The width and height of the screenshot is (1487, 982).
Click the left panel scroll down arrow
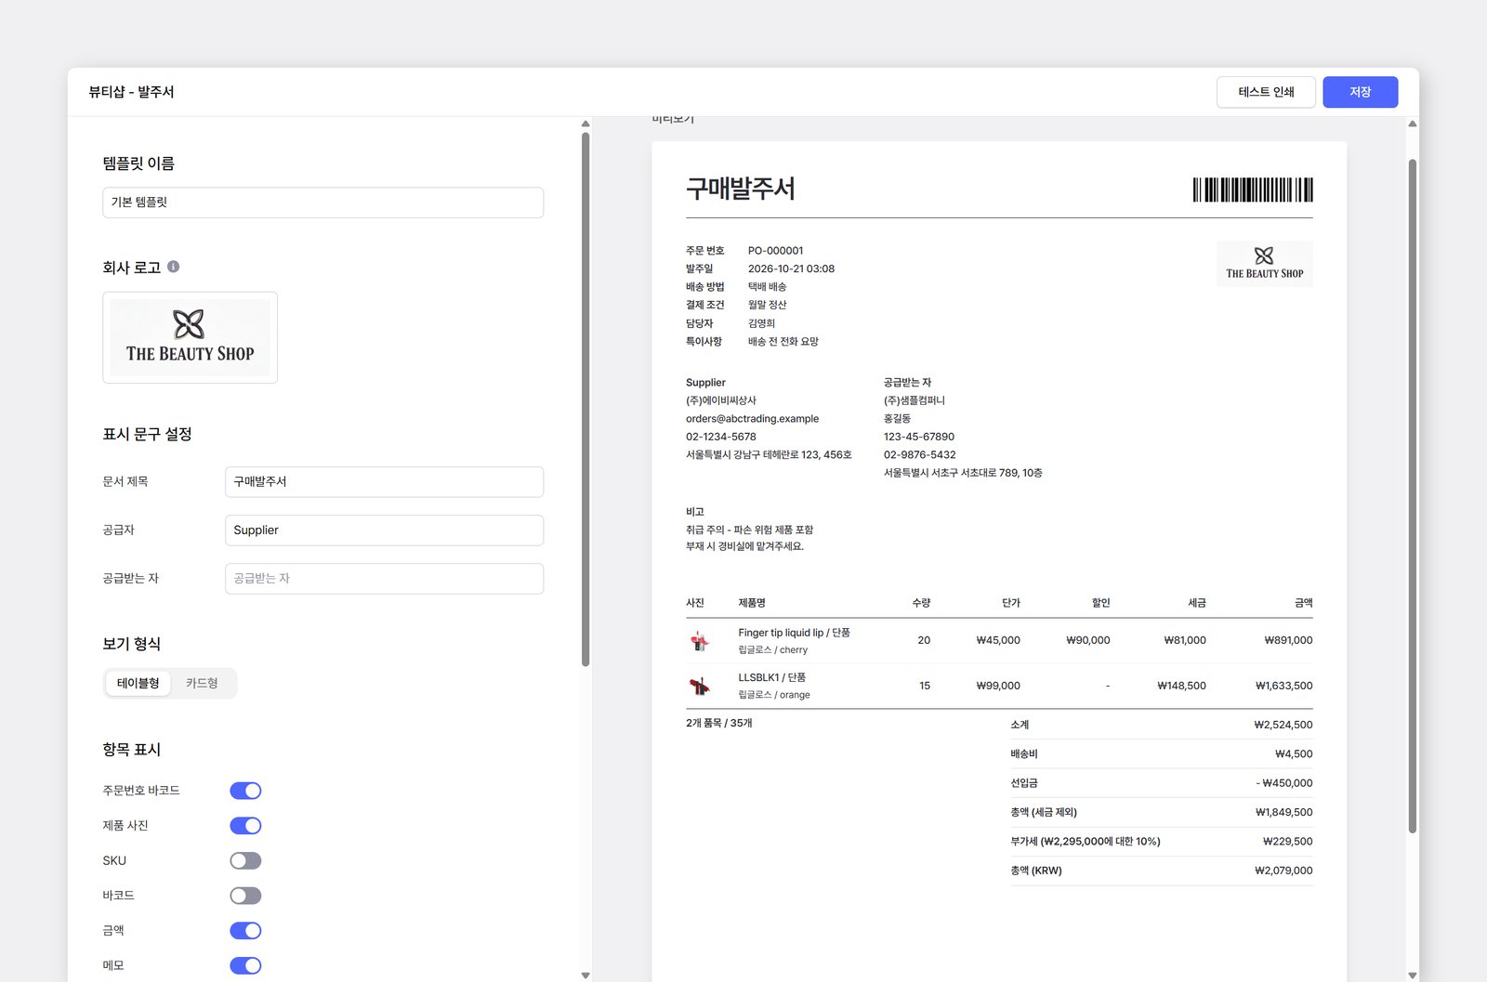coord(586,975)
